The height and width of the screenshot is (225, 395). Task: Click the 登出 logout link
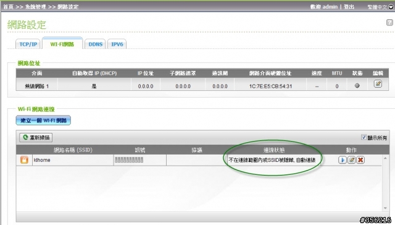coord(349,7)
